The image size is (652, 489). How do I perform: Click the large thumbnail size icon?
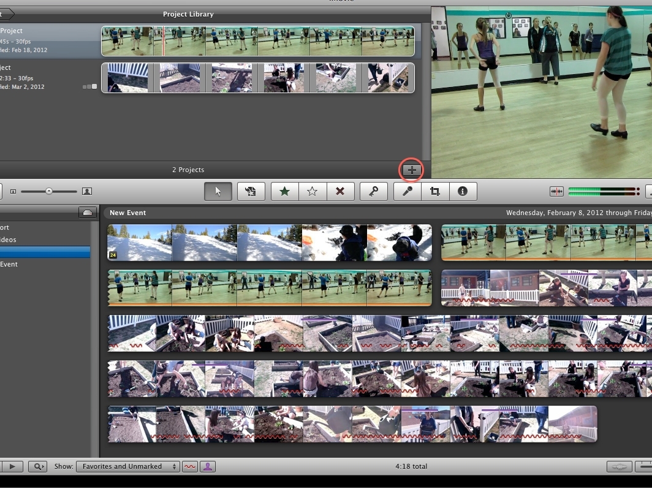(x=87, y=191)
